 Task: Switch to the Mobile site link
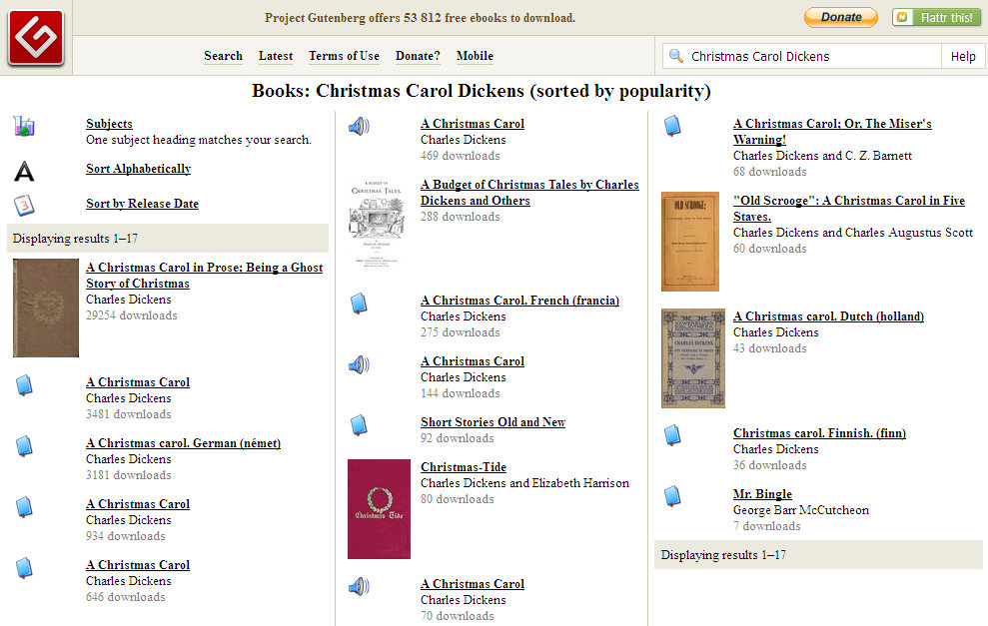click(x=475, y=56)
